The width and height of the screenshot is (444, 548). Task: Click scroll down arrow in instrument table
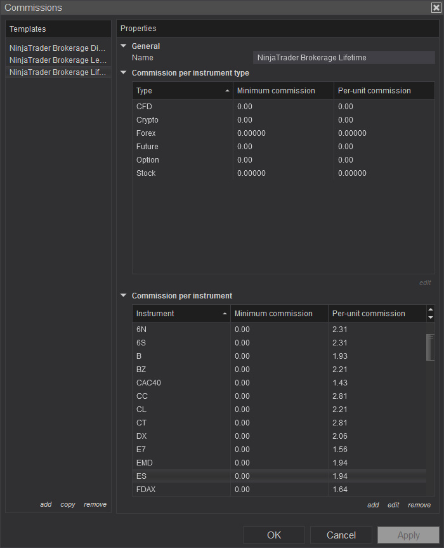(431, 317)
